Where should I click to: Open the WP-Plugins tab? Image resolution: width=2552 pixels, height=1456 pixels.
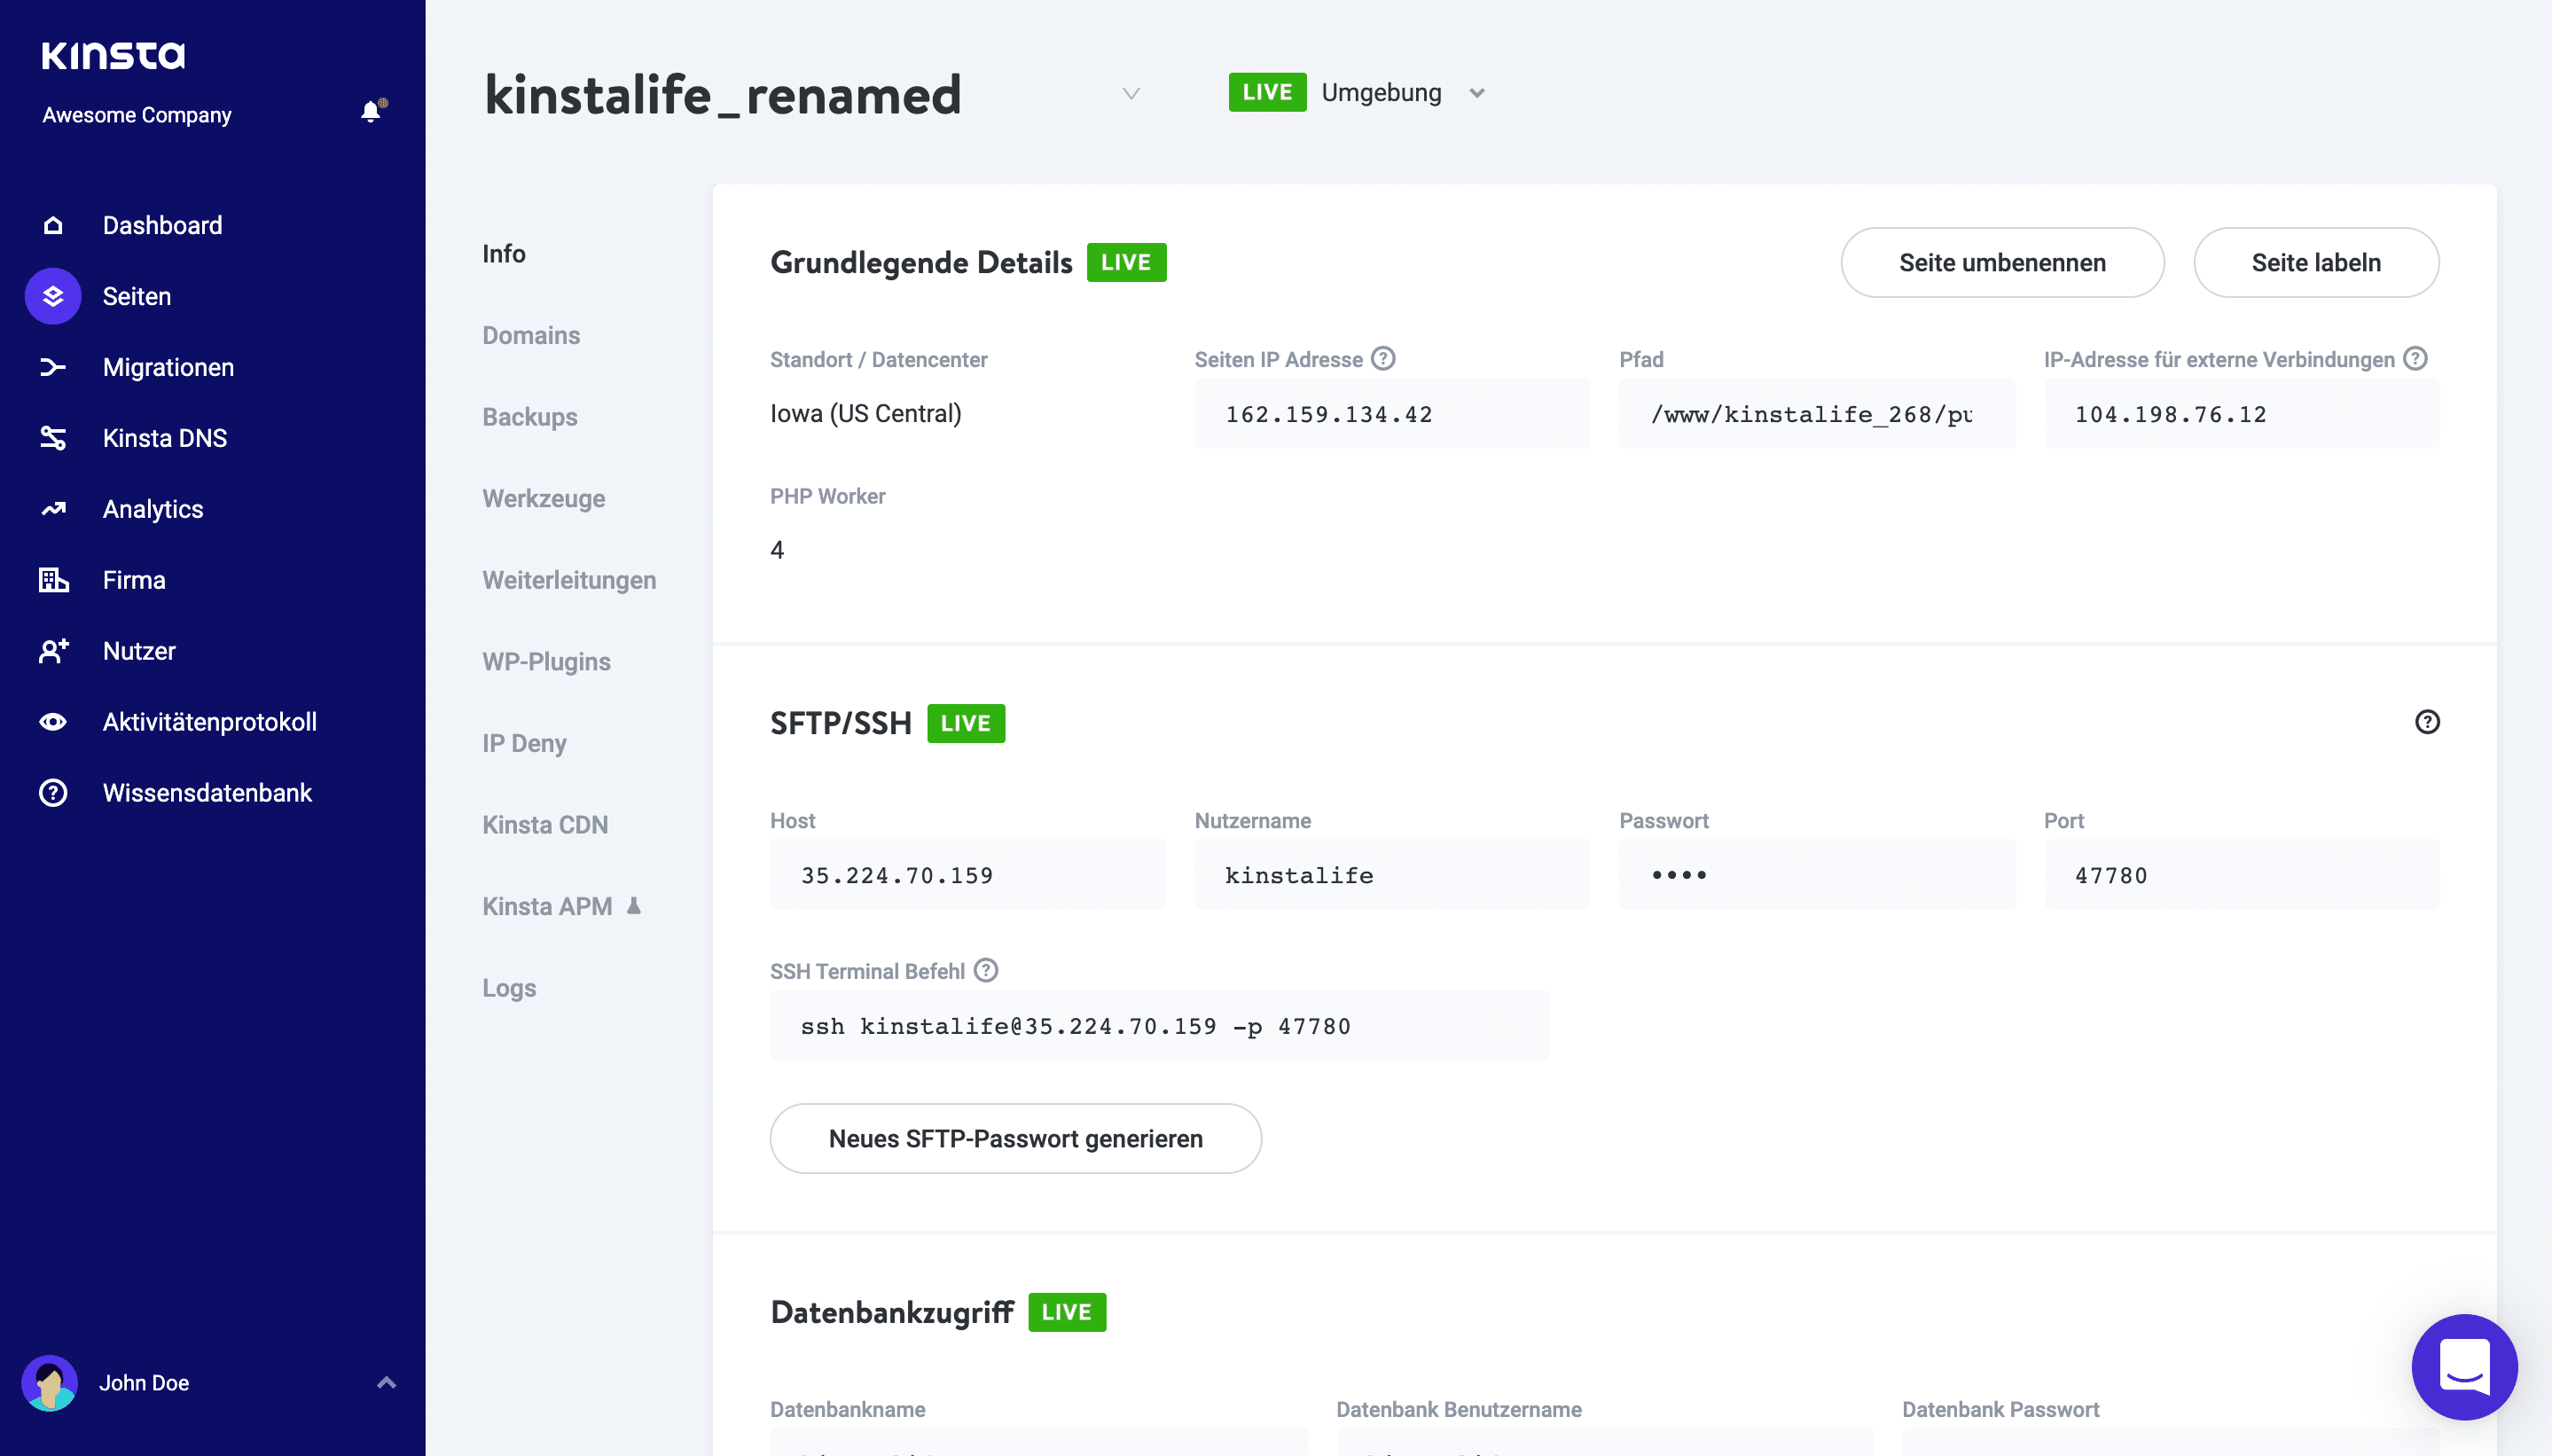point(546,662)
